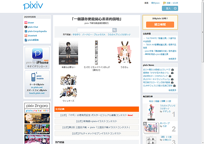Select the manga ranking tab
This screenshot has height=144, width=204.
tap(163, 101)
